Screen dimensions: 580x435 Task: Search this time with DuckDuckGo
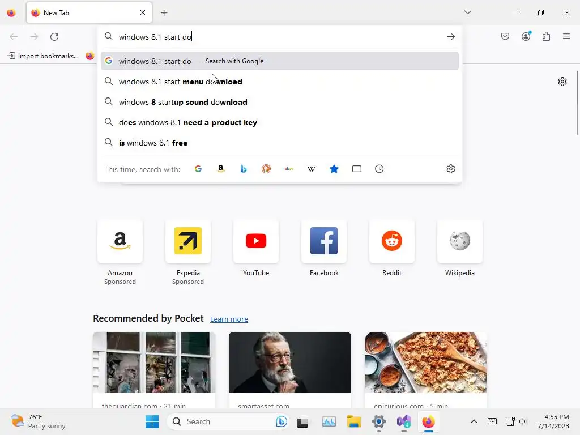266,169
